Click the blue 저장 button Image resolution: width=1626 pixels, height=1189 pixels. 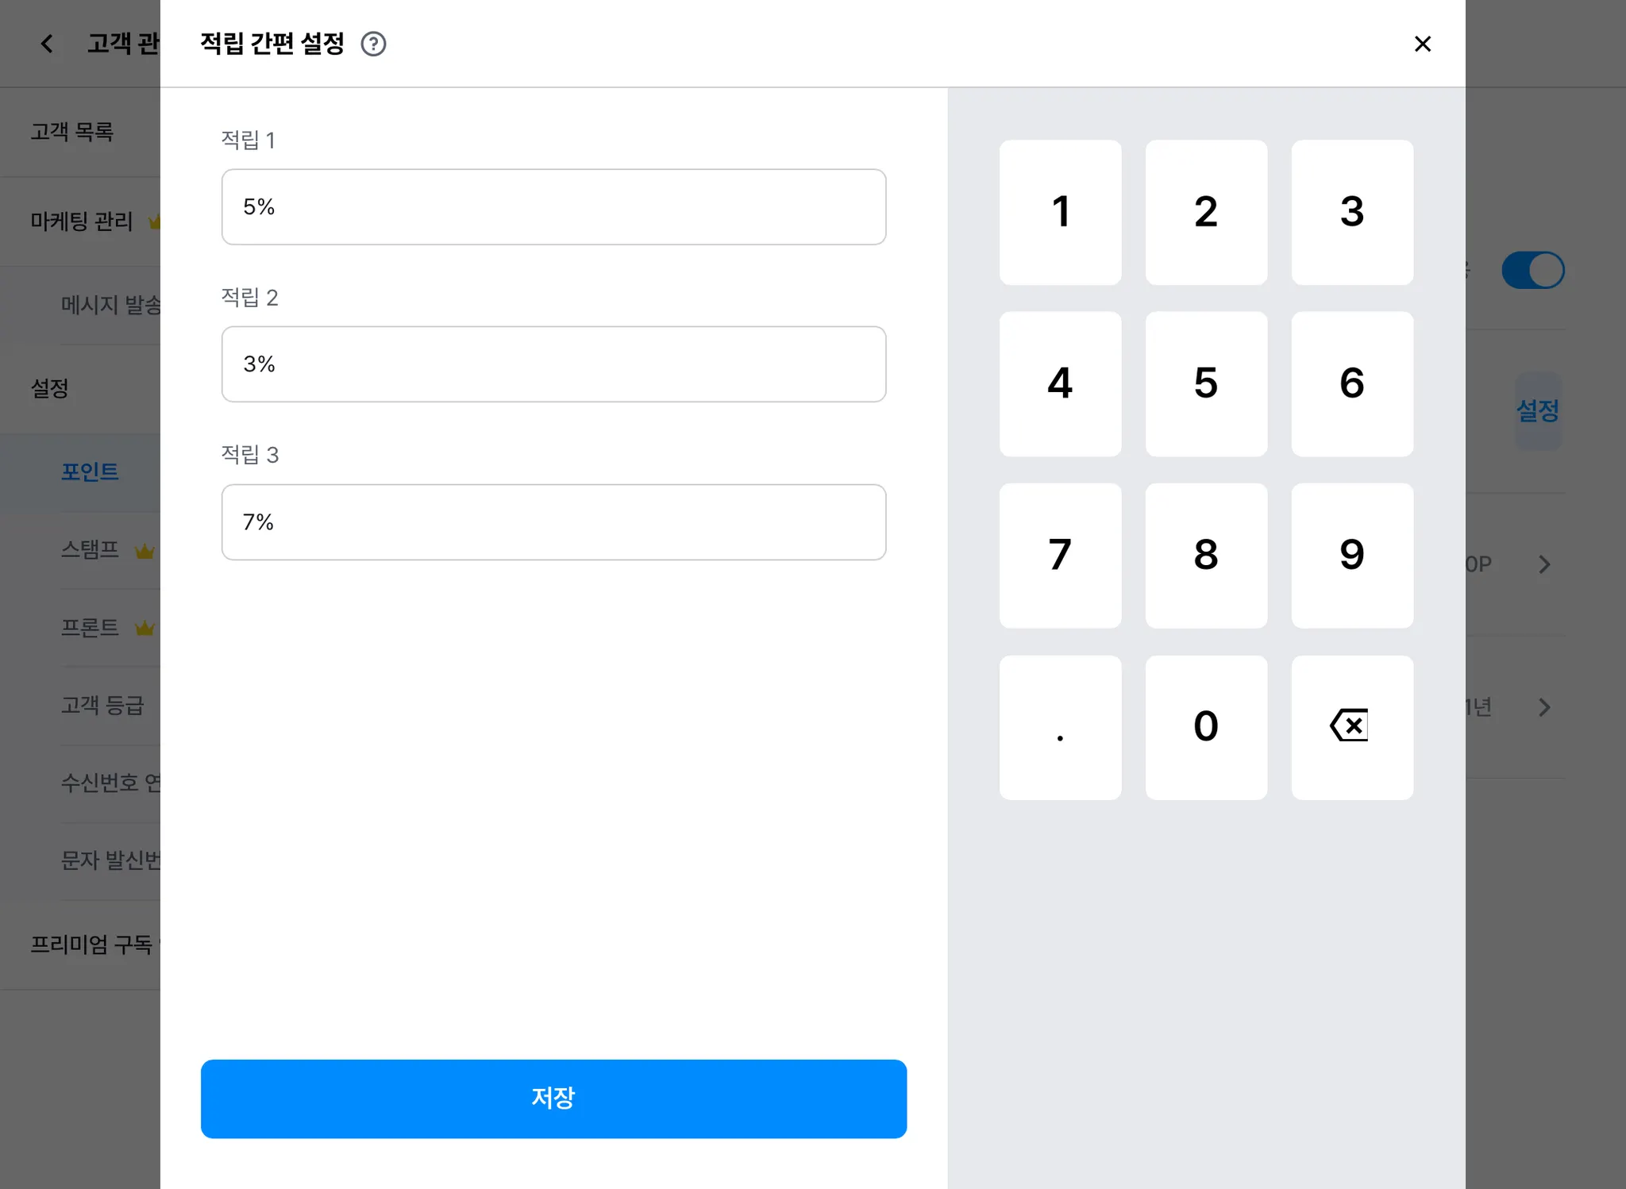pyautogui.click(x=553, y=1099)
